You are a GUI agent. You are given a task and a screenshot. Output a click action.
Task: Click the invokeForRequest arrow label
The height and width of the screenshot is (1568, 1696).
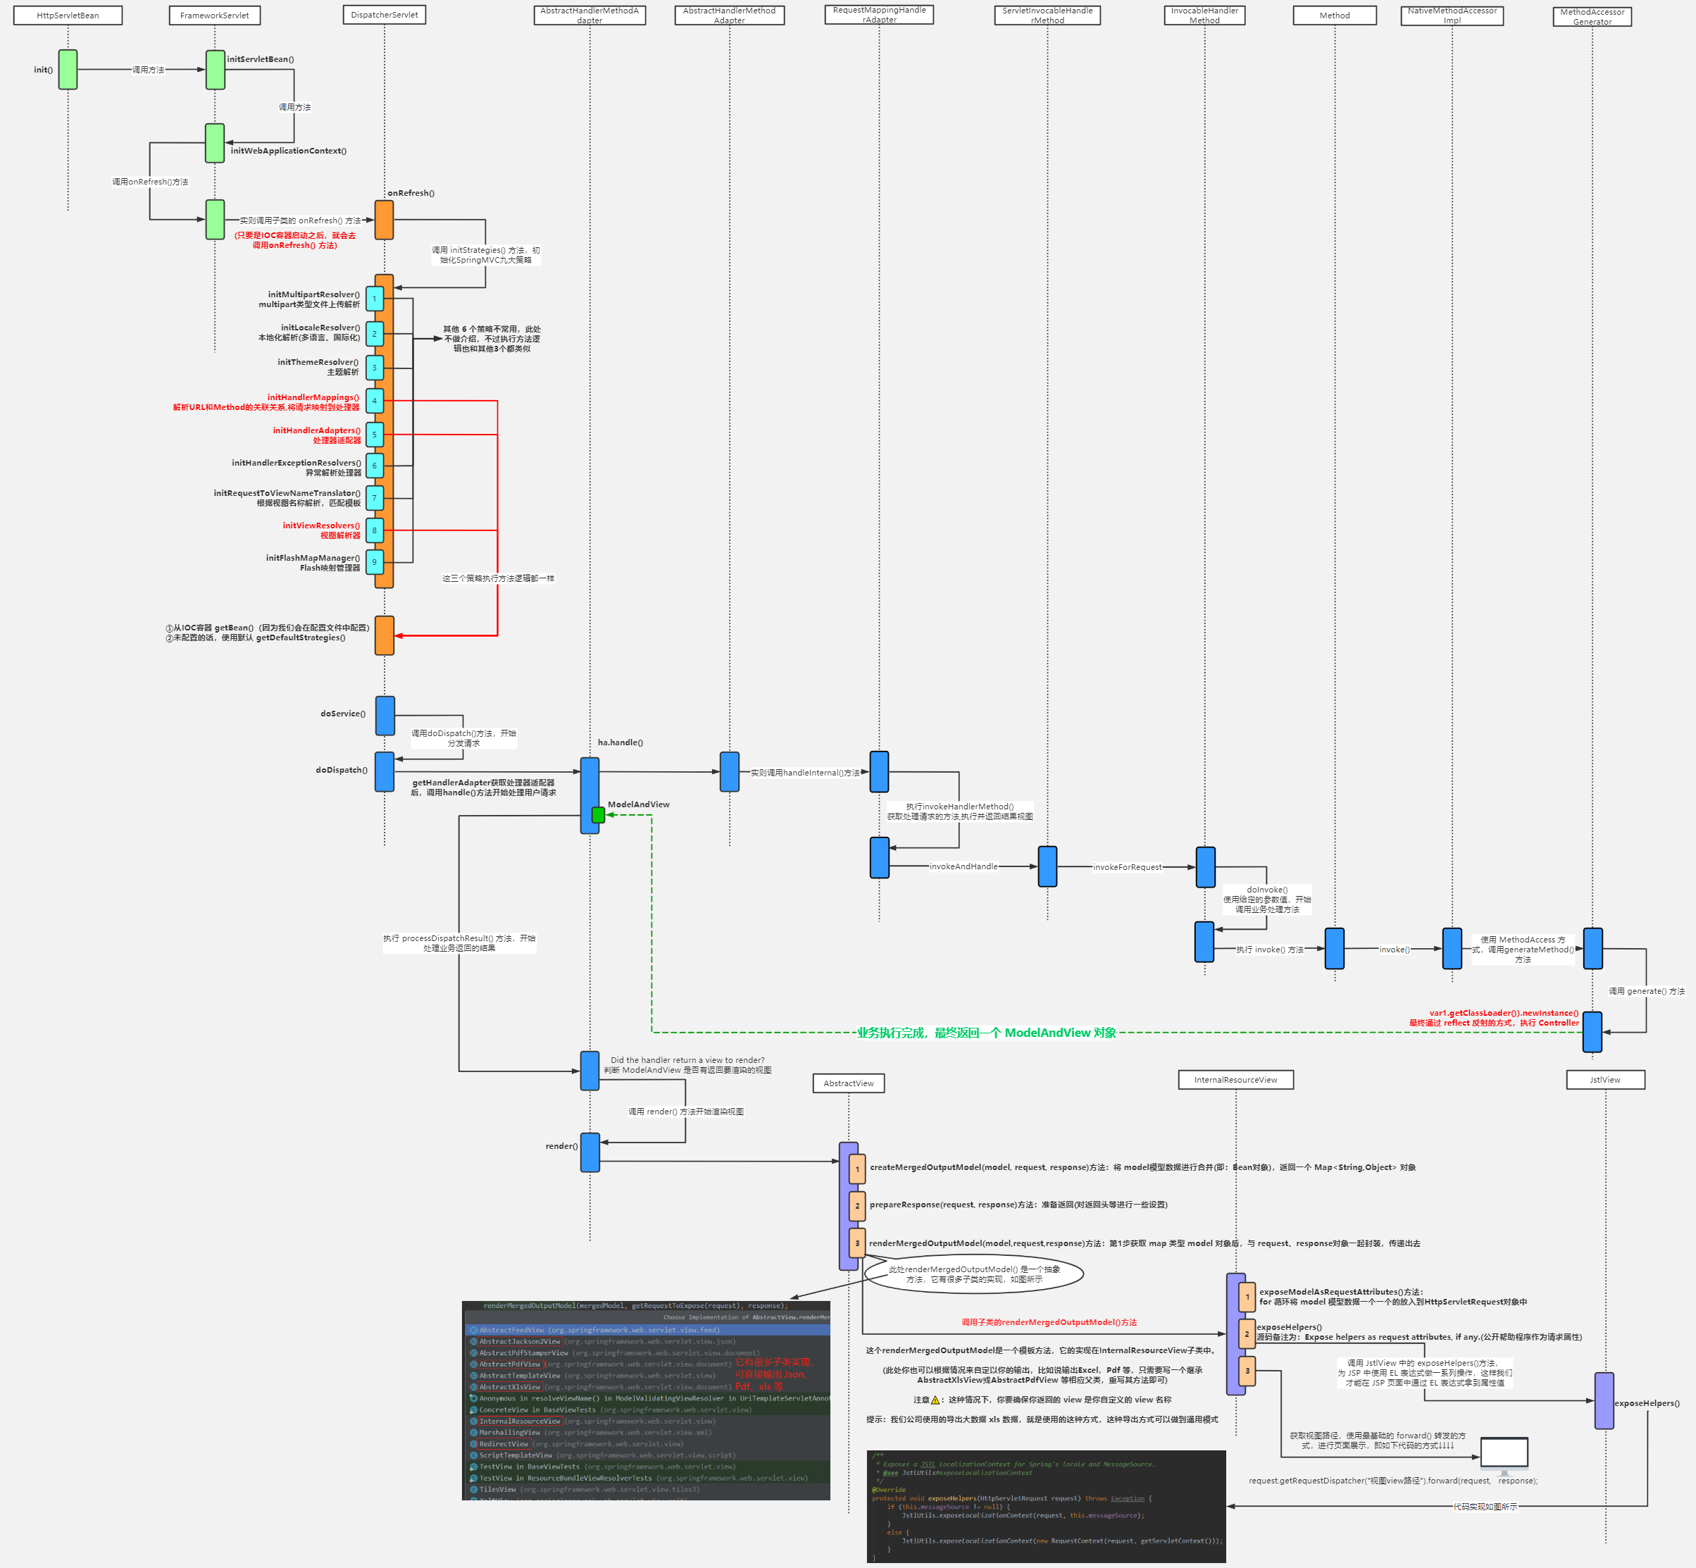(x=1127, y=867)
